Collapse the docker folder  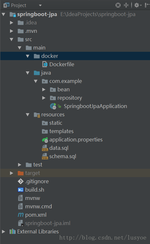tap(28, 56)
